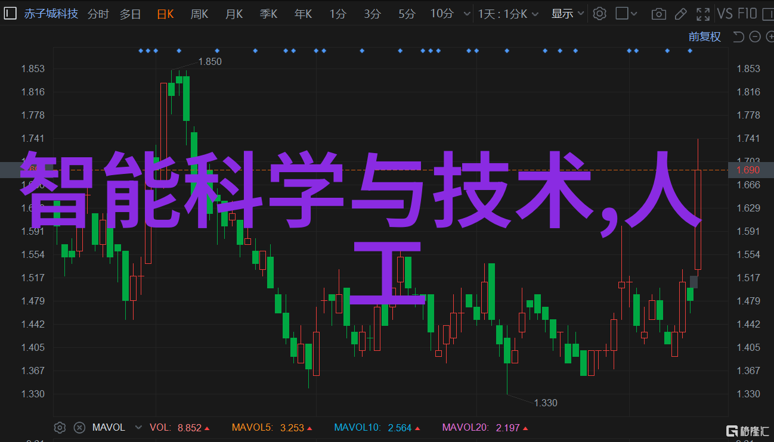Select the 周K chart tab
This screenshot has width=774, height=442.
[199, 14]
